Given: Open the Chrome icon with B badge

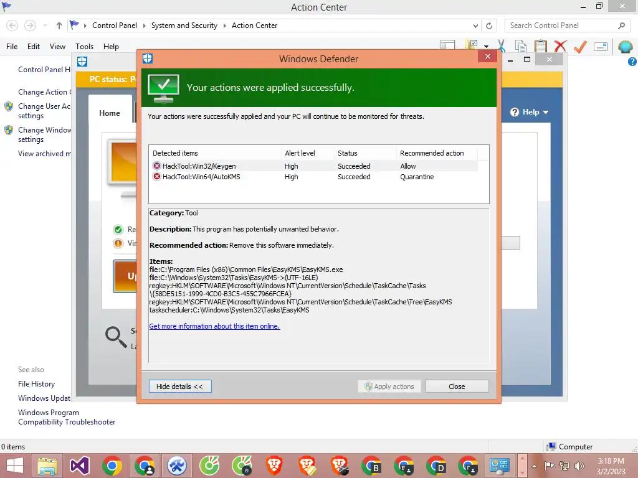Looking at the screenshot, I should [371, 466].
